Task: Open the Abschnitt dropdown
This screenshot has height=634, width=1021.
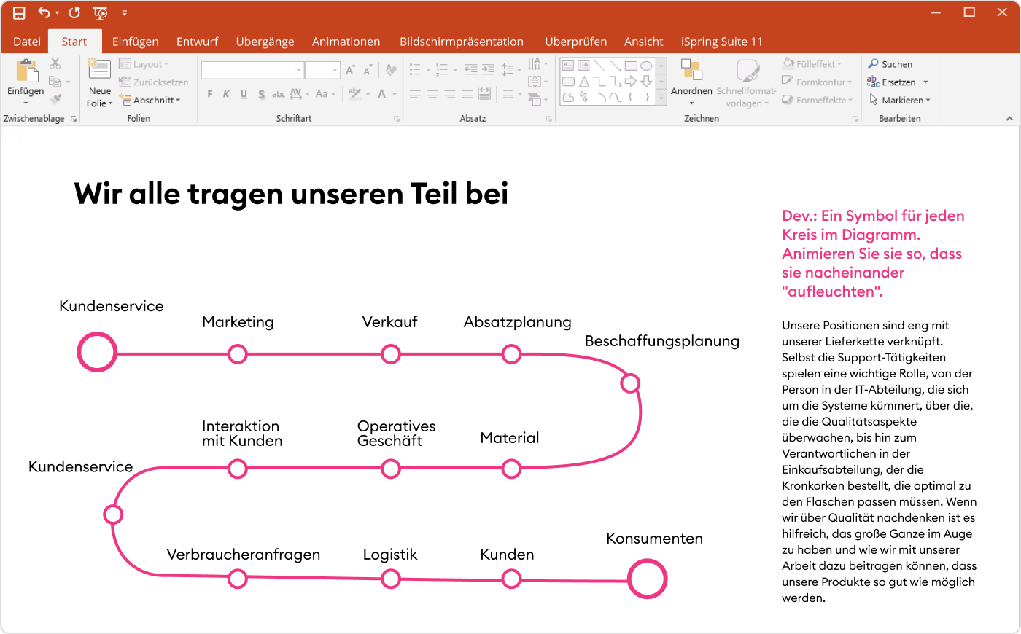Action: tap(150, 100)
